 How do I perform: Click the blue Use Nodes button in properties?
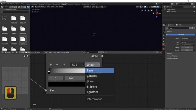180,35
